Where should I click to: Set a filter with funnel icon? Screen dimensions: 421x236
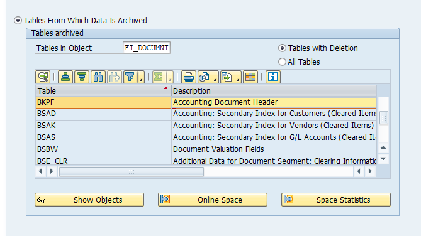pyautogui.click(x=130, y=77)
